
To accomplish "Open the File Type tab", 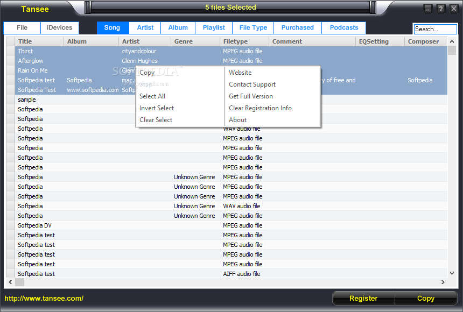I will (253, 28).
